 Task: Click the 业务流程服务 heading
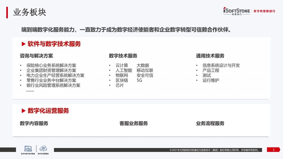pos(210,123)
